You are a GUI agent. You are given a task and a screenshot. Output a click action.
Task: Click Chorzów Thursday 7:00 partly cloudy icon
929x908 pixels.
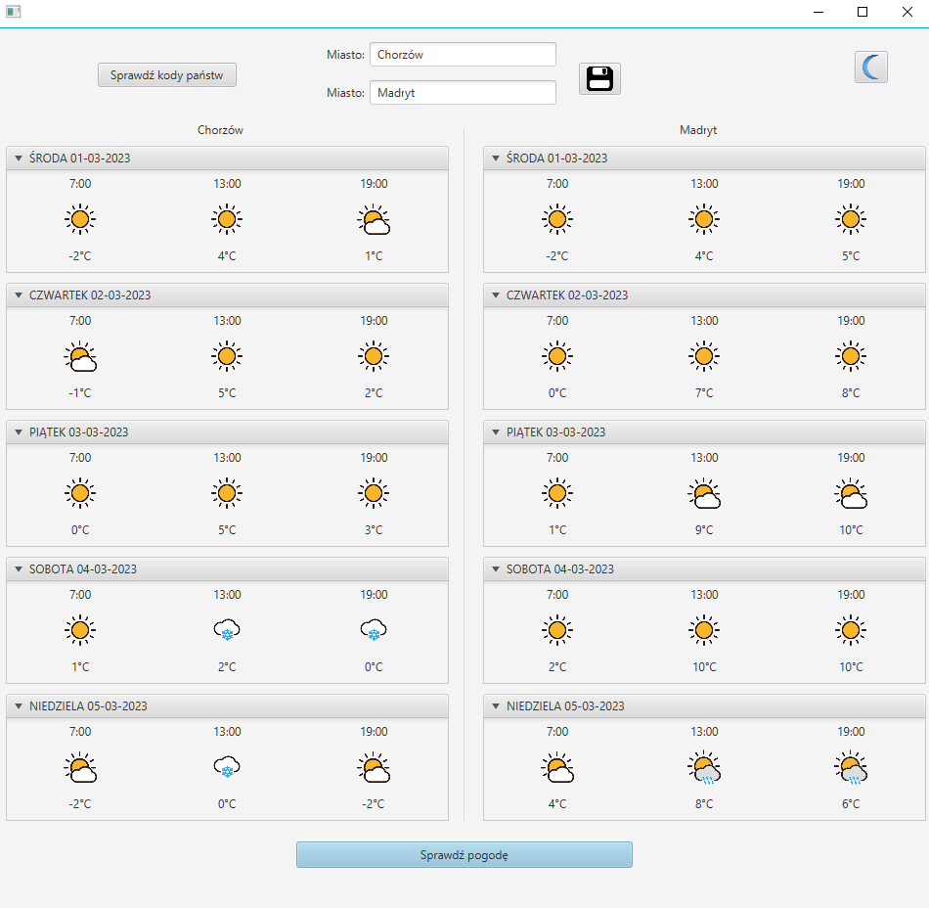click(x=80, y=357)
